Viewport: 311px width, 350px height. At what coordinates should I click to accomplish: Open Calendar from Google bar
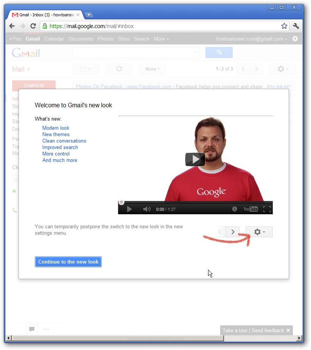tap(54, 39)
